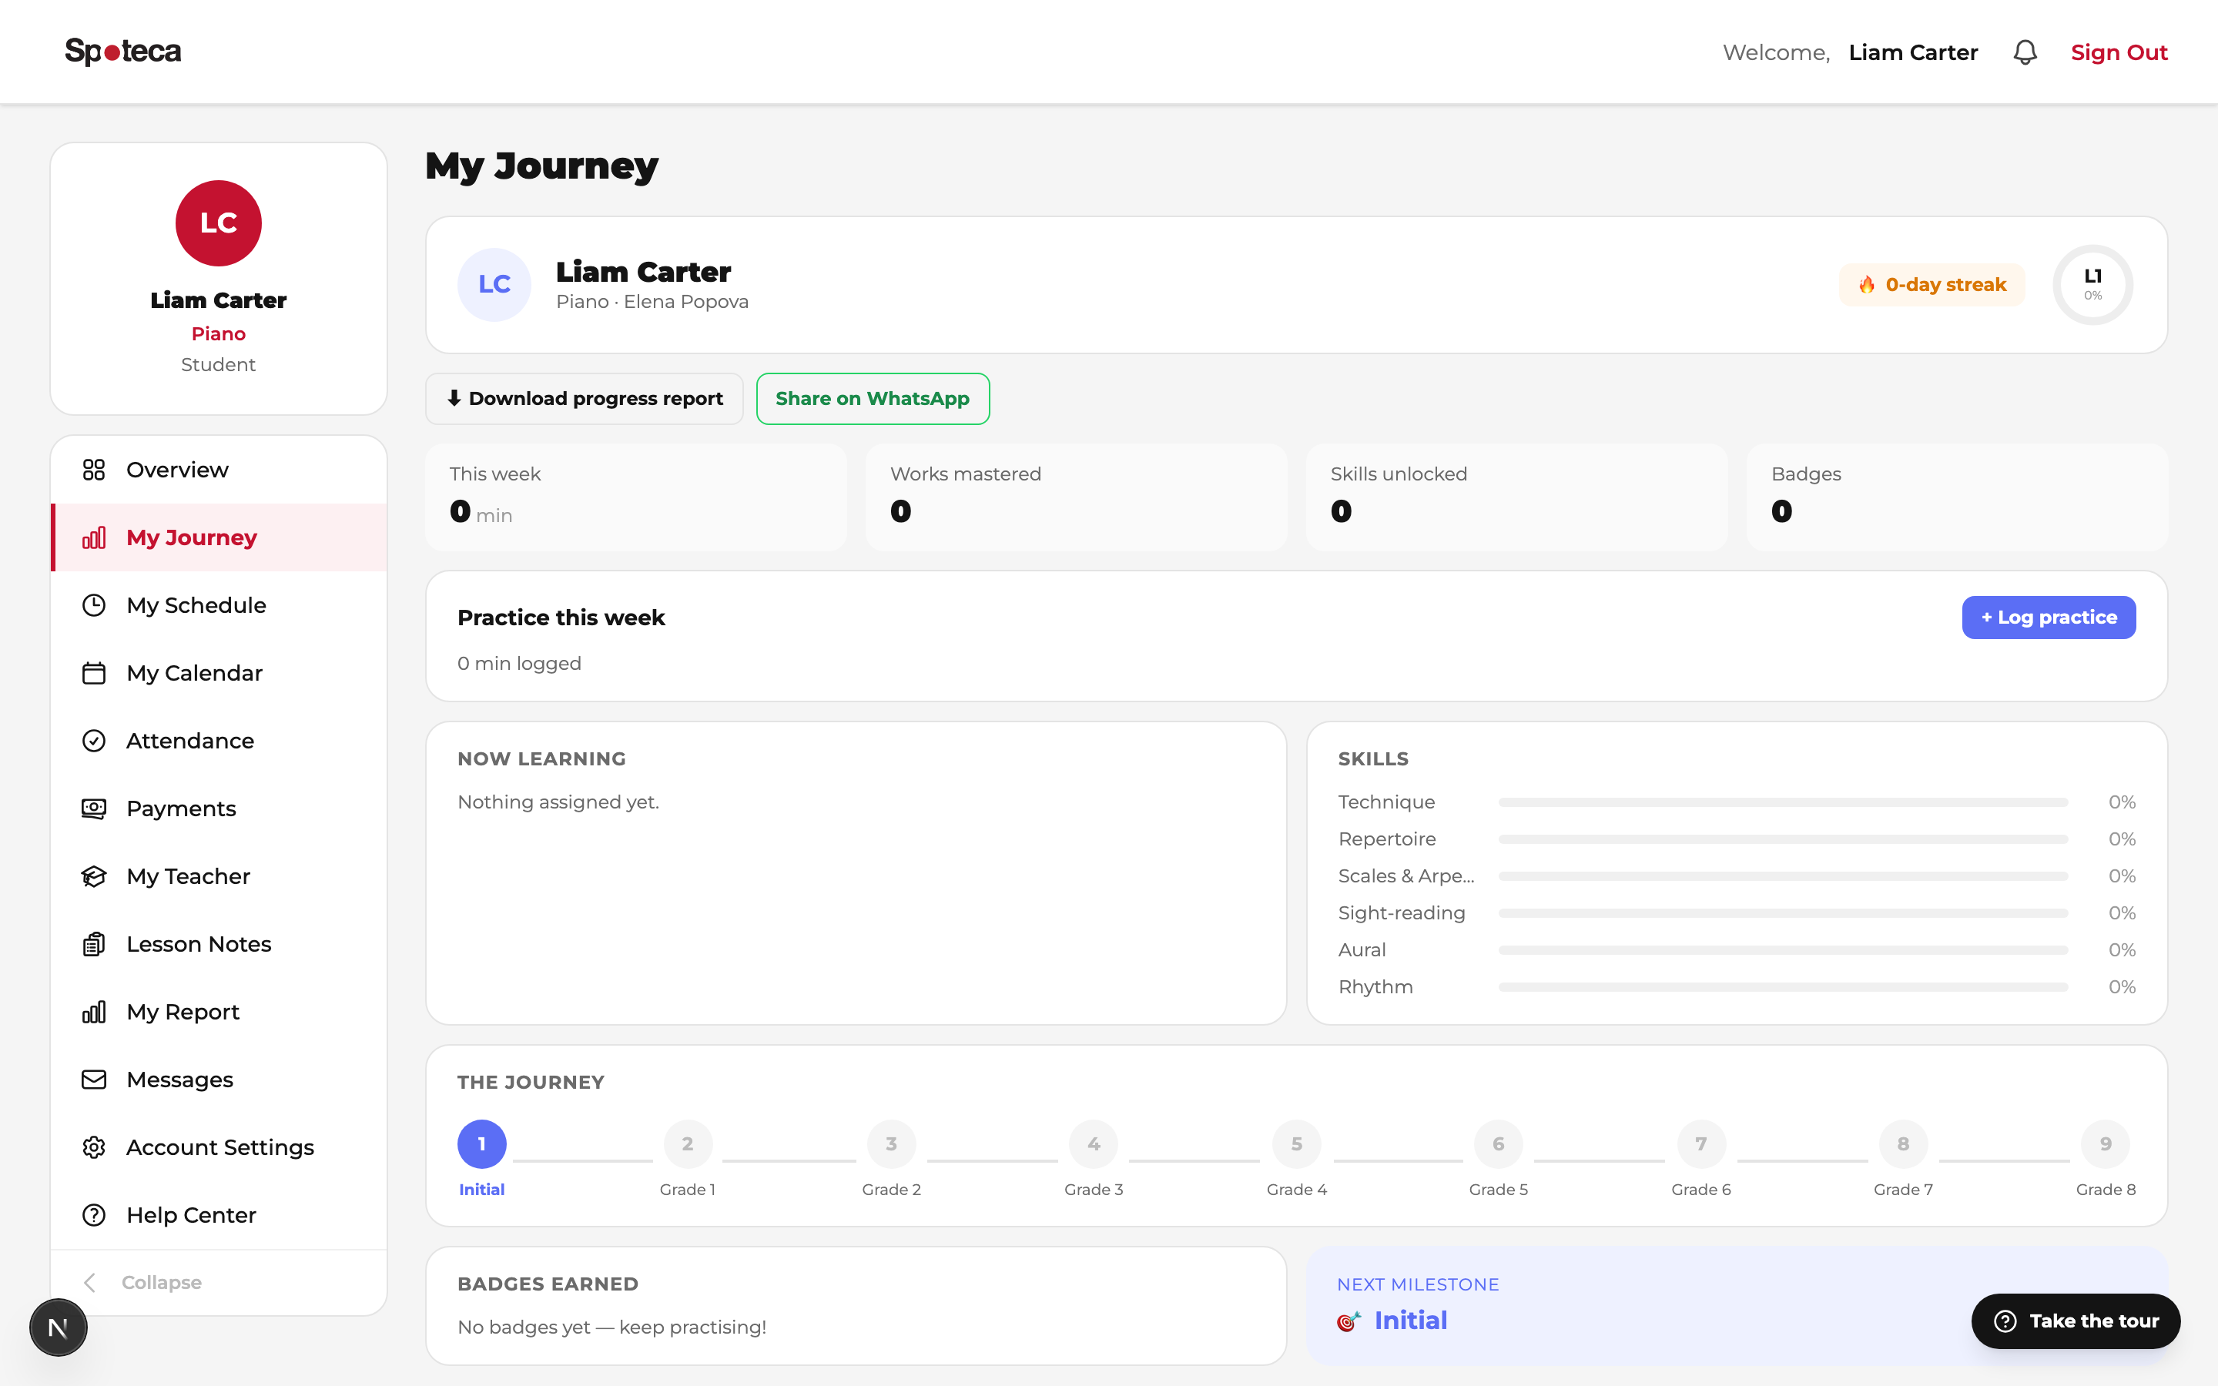Share progress on WhatsApp

(x=873, y=399)
